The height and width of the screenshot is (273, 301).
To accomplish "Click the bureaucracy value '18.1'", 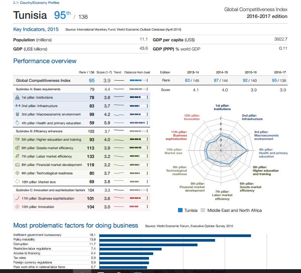I will click(92, 235).
